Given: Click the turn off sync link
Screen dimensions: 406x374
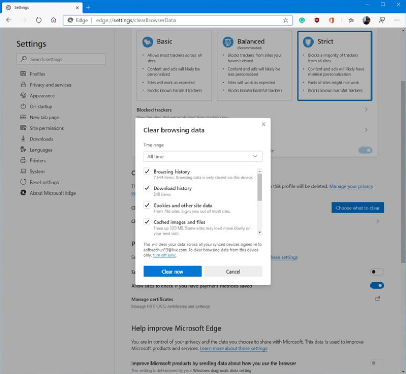Looking at the screenshot, I should point(164,255).
